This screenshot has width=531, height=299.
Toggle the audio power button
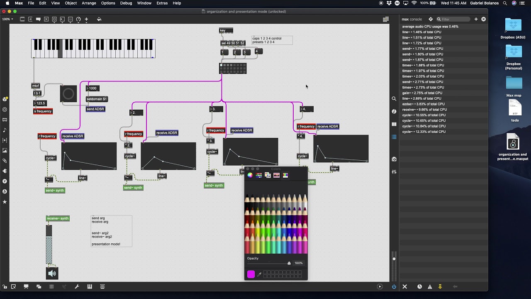click(394, 287)
